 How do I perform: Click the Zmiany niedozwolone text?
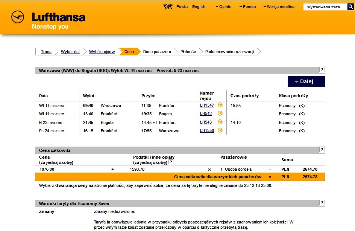(114, 211)
